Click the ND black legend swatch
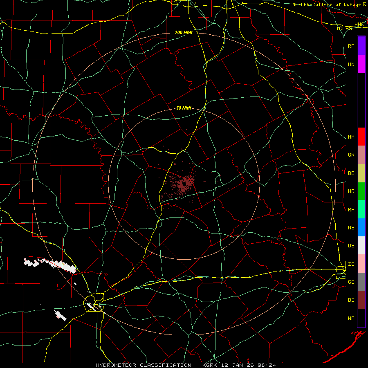 [x=361, y=318]
